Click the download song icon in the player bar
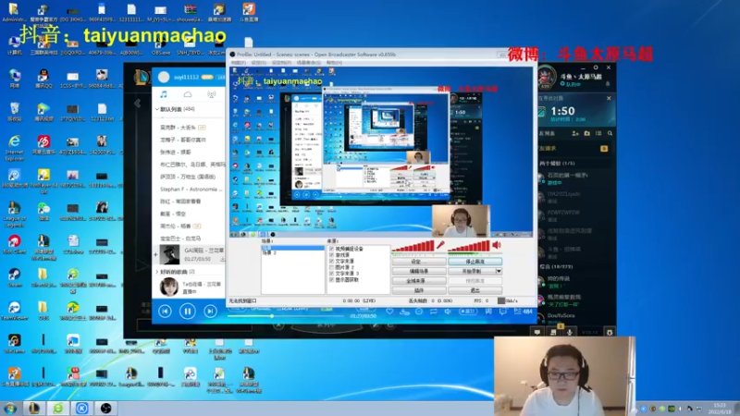 pos(404,312)
